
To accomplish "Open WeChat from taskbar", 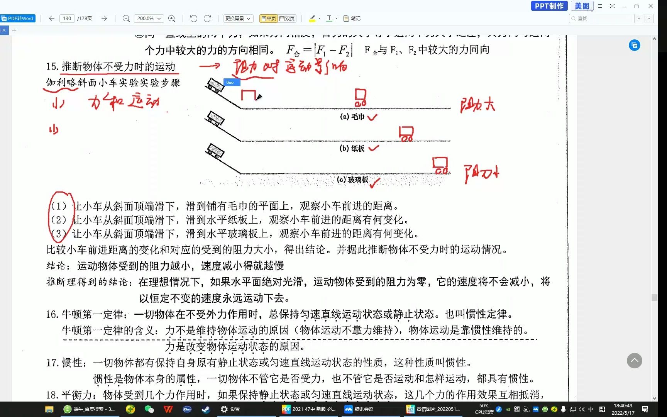I will (149, 409).
